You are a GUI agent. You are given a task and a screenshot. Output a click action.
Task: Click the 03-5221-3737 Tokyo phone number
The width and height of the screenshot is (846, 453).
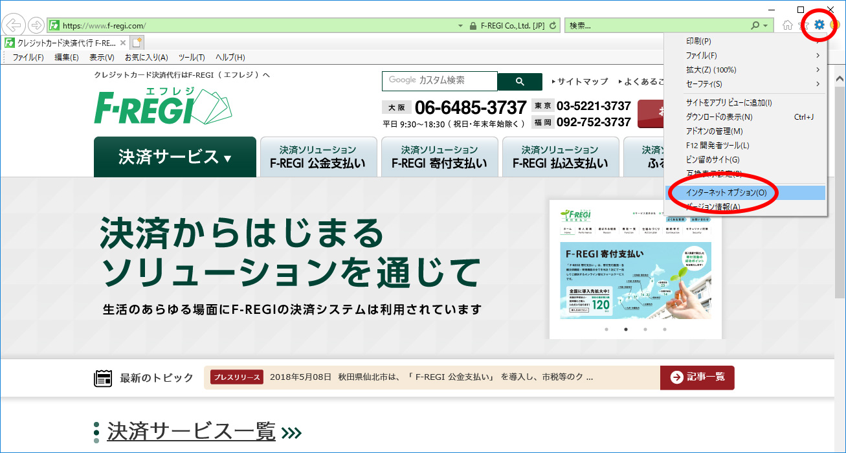[594, 105]
